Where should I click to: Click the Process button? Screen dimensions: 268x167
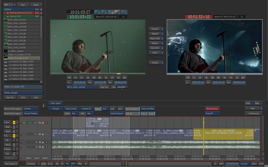click(x=56, y=109)
